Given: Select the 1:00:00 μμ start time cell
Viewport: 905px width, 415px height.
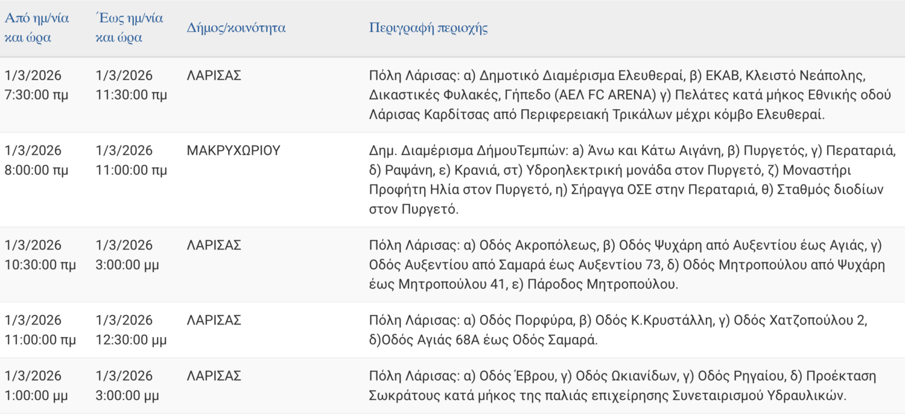Looking at the screenshot, I should click(x=36, y=386).
